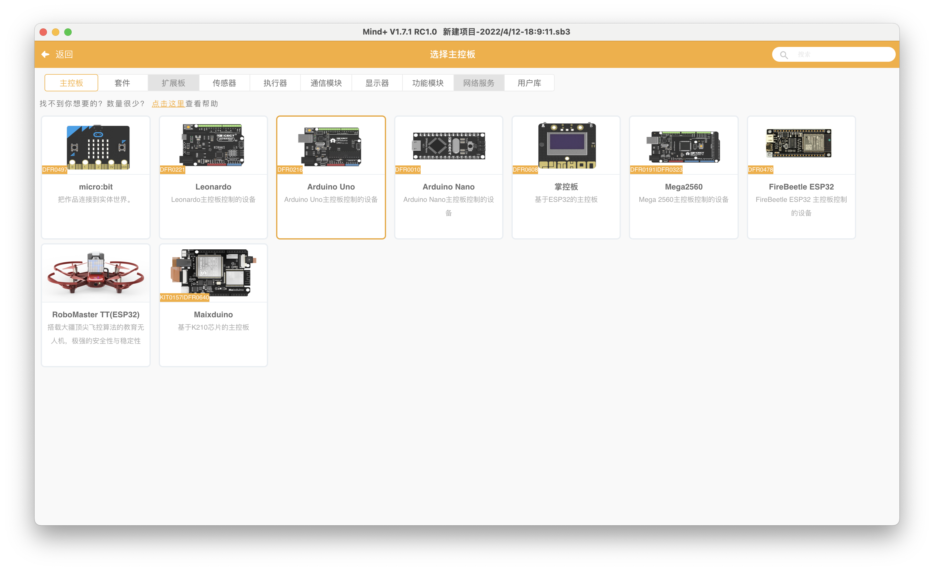The height and width of the screenshot is (571, 934).
Task: Click the DFR0191|DFR0323 product label
Action: (656, 170)
